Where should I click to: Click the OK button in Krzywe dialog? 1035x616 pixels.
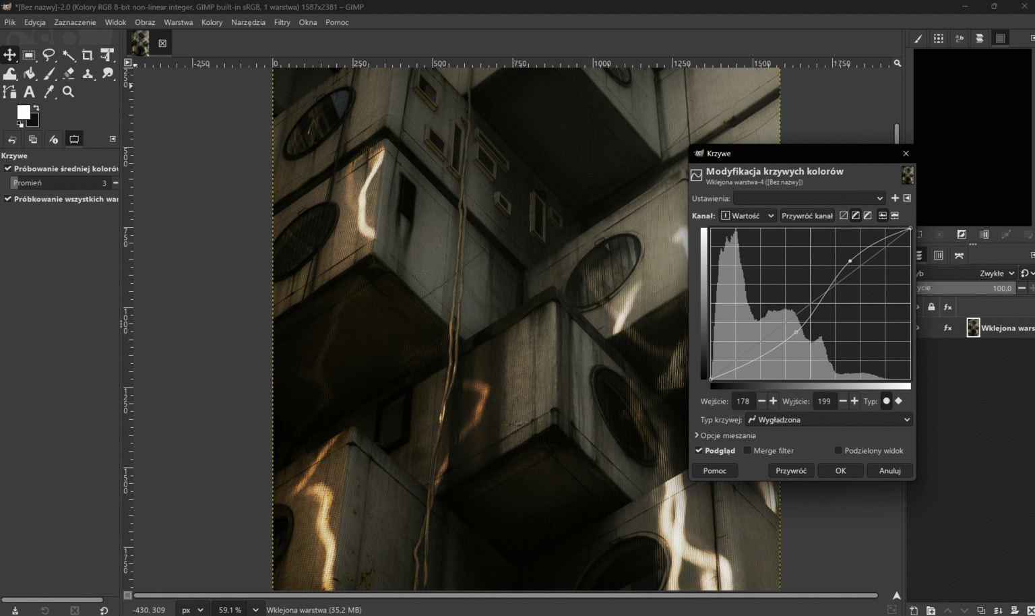point(840,470)
